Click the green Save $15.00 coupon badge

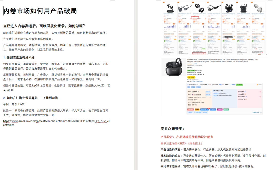tap(191, 70)
